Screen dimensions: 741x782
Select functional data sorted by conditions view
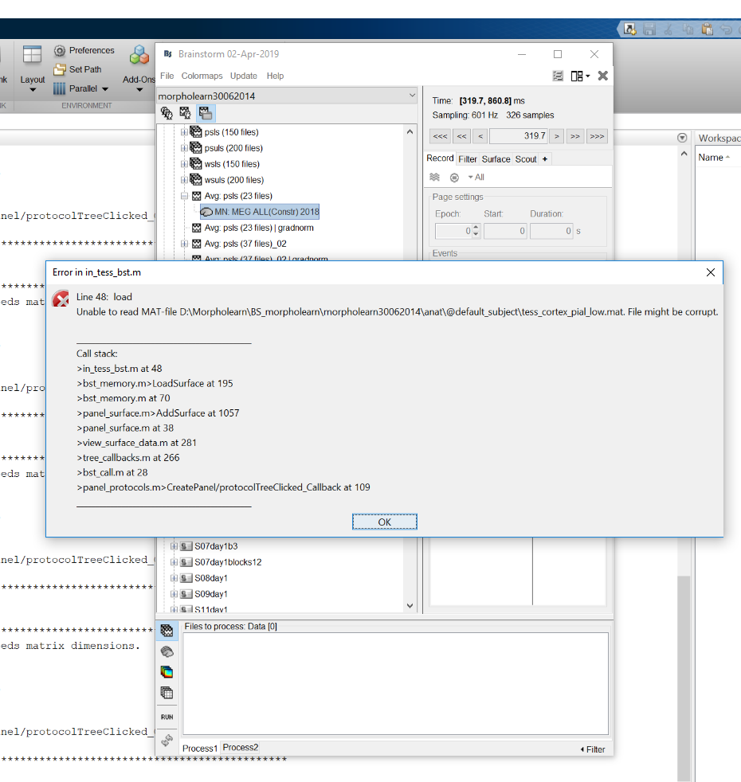click(206, 113)
